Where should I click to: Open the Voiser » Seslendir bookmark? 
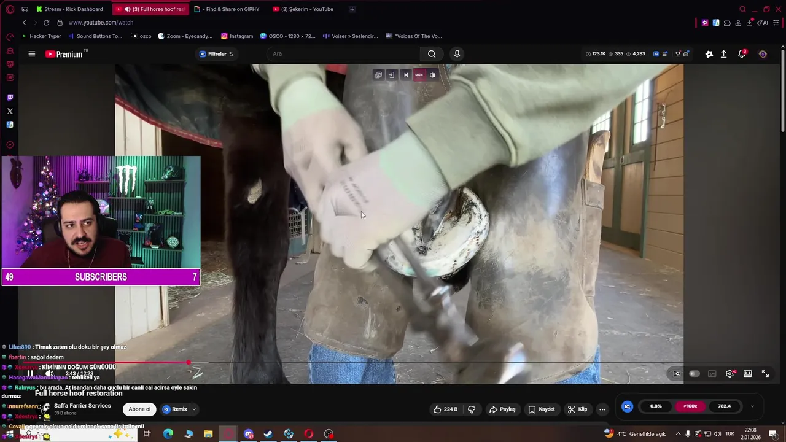(x=350, y=36)
